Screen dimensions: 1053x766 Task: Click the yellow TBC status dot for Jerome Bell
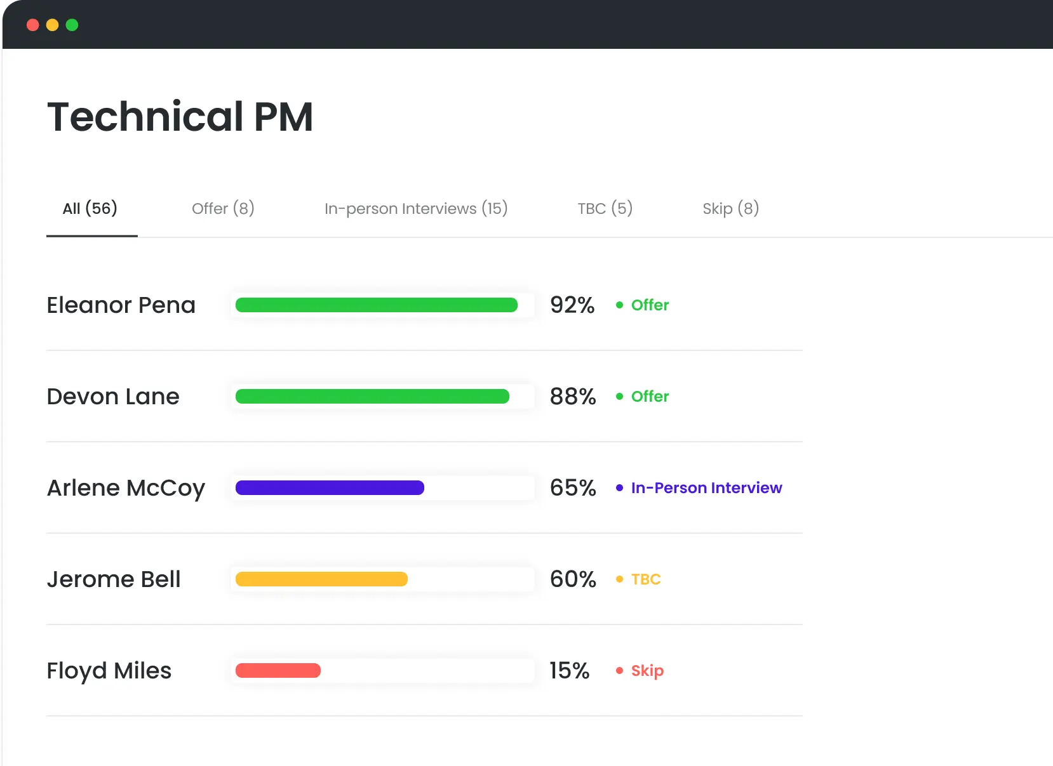pyautogui.click(x=620, y=579)
